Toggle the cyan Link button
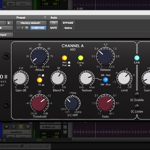The height and width of the screenshot is (150, 150). [137, 58]
